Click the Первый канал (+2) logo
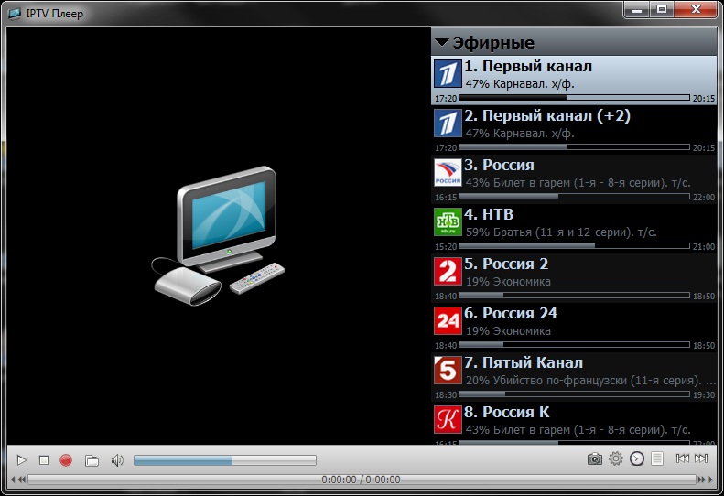 click(448, 124)
